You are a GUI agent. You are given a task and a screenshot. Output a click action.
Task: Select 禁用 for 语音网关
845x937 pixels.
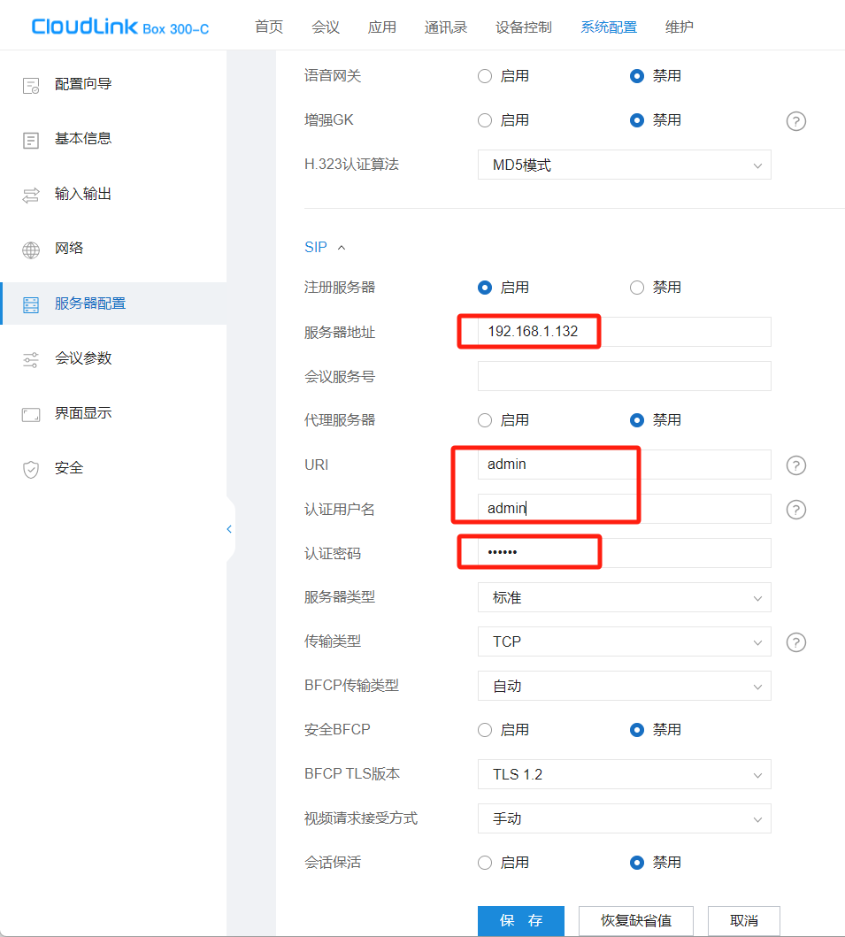(x=637, y=76)
